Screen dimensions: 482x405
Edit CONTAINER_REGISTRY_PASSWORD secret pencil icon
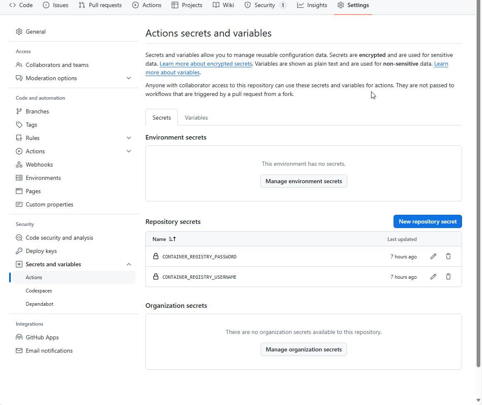tap(433, 256)
